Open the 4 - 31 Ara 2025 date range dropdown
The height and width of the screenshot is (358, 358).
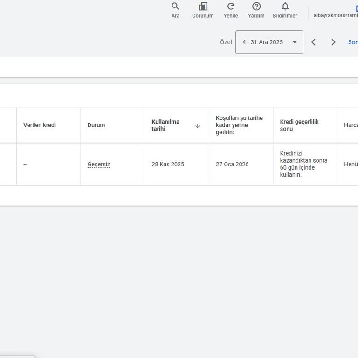pos(269,42)
